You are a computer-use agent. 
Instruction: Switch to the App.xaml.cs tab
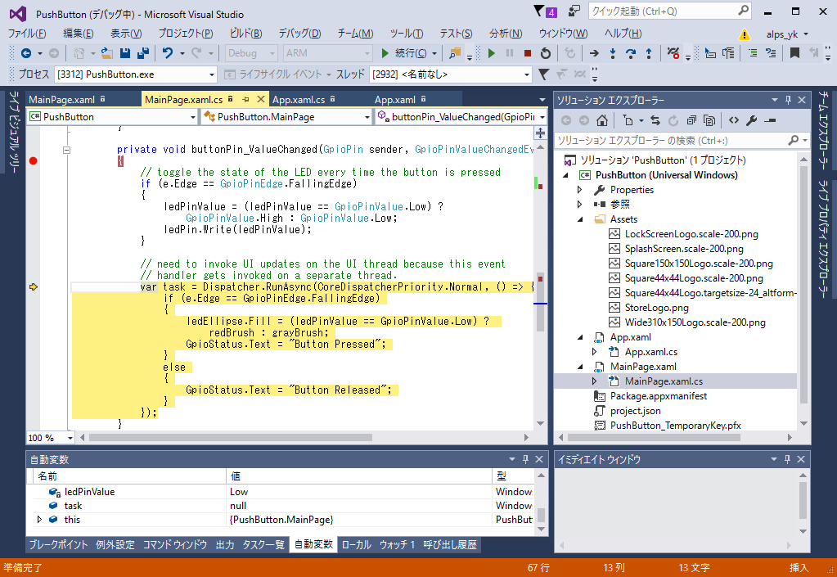[299, 99]
